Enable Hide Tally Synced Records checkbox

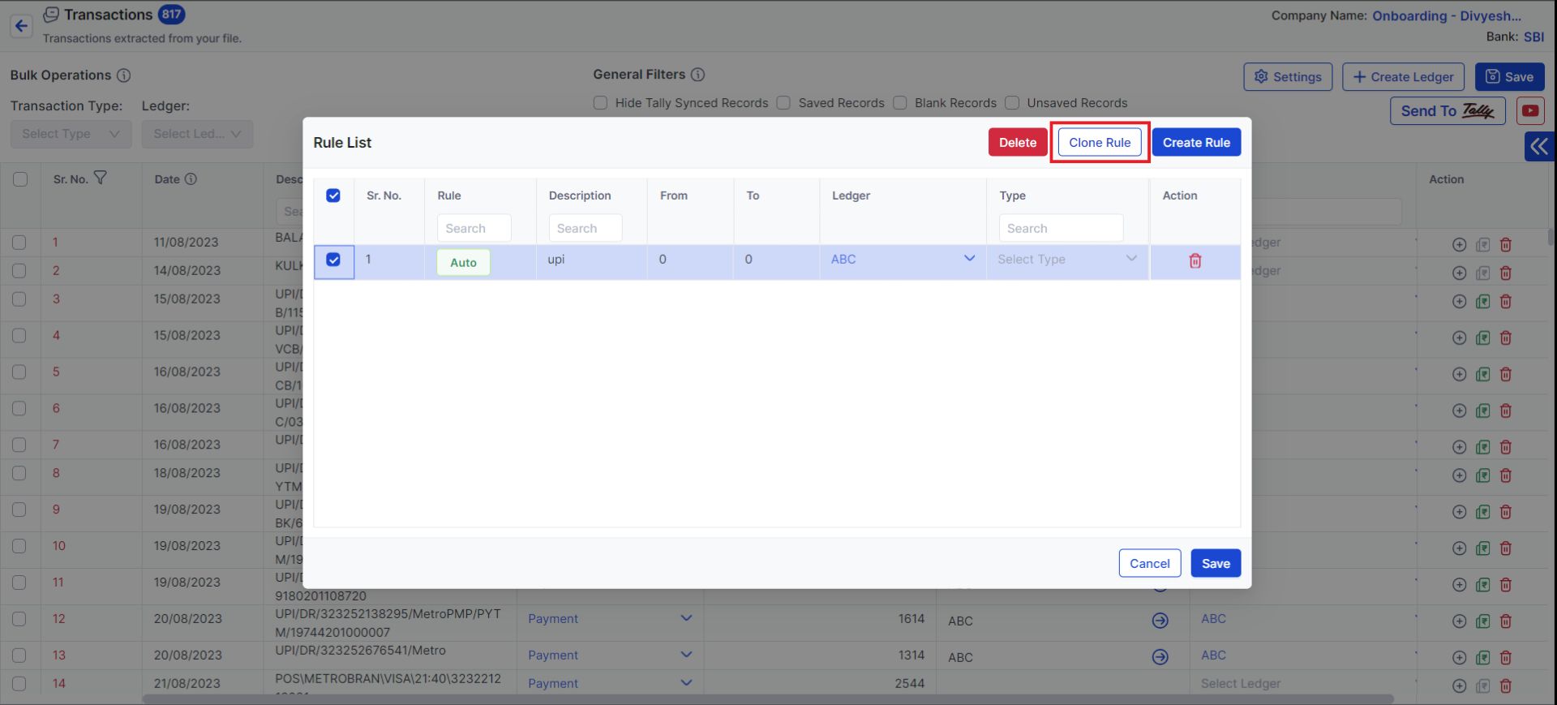pyautogui.click(x=600, y=103)
